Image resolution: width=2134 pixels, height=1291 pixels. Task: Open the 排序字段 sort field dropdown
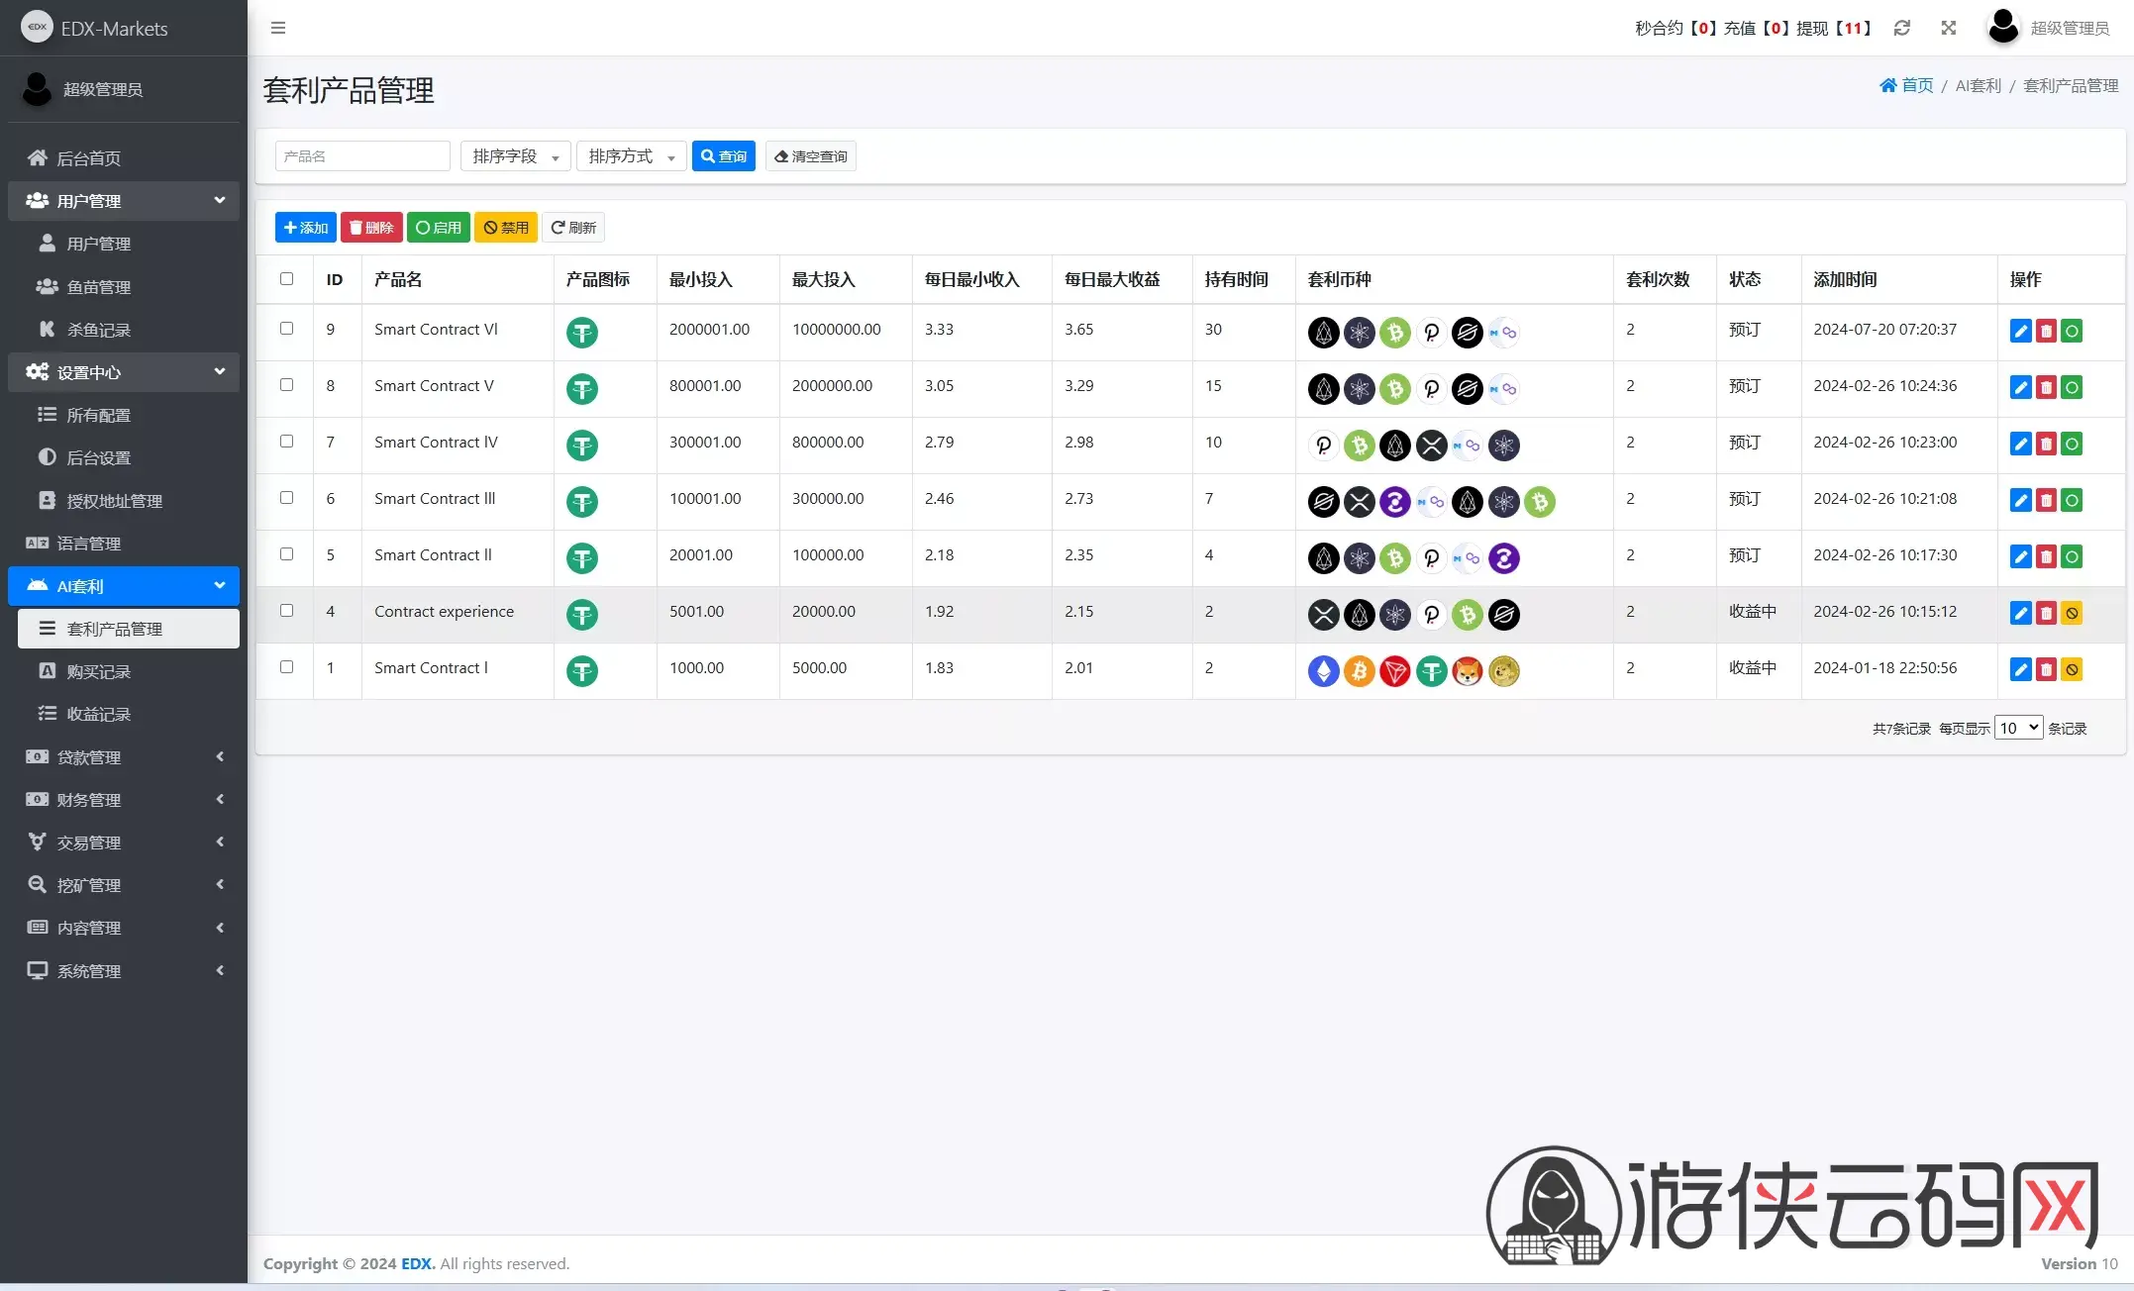(515, 156)
